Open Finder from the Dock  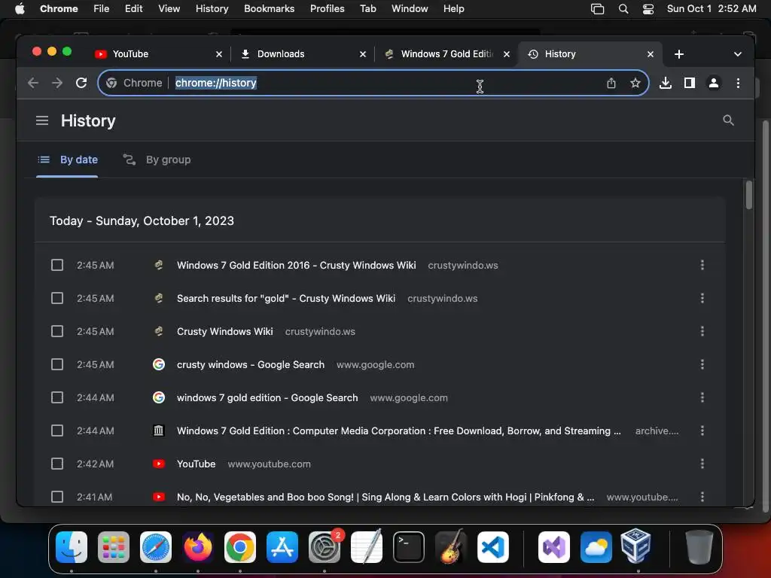coord(72,547)
